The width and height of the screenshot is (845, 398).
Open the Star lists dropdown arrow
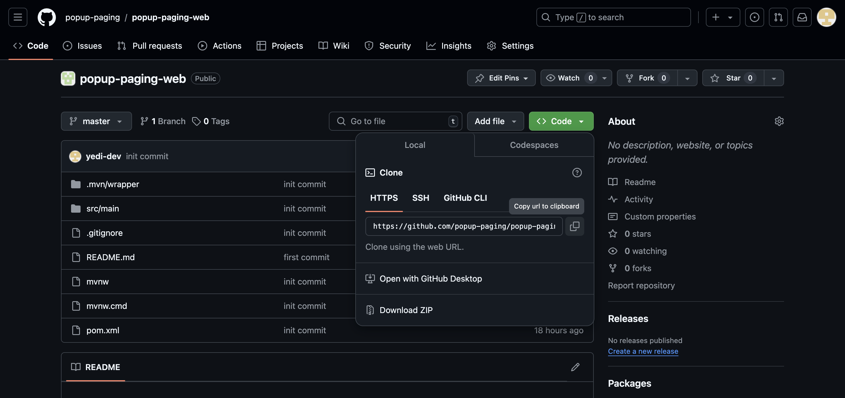coord(773,78)
